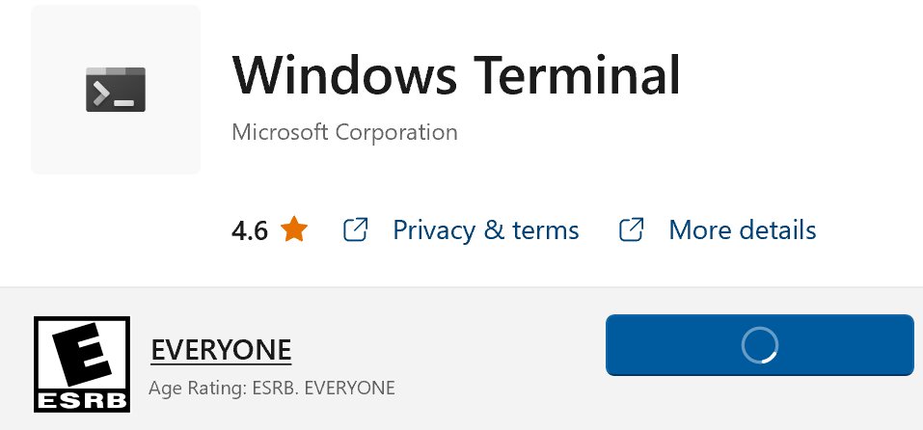
Task: Click the ESRB Everyone rating badge
Action: (x=82, y=363)
